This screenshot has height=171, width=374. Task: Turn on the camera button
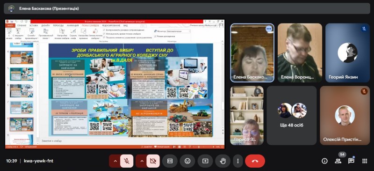point(153,161)
